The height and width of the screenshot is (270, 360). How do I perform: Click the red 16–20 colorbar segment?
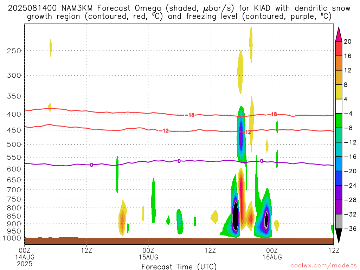coord(339,49)
